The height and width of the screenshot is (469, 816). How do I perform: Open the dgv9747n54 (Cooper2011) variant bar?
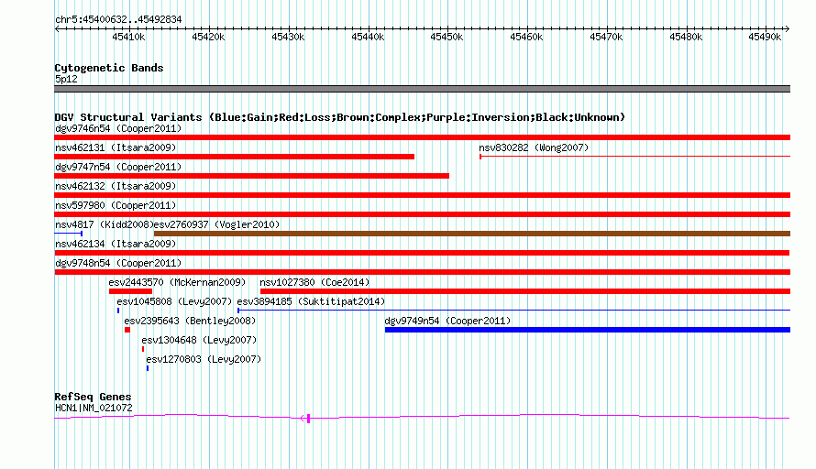(x=252, y=176)
